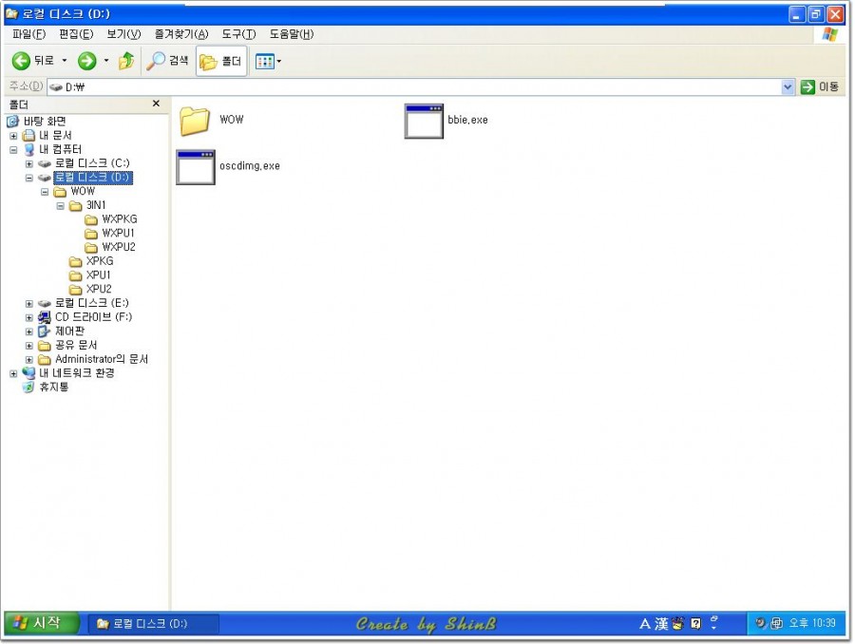This screenshot has width=855, height=644.
Task: Open the 도구(T) menu
Action: [238, 34]
